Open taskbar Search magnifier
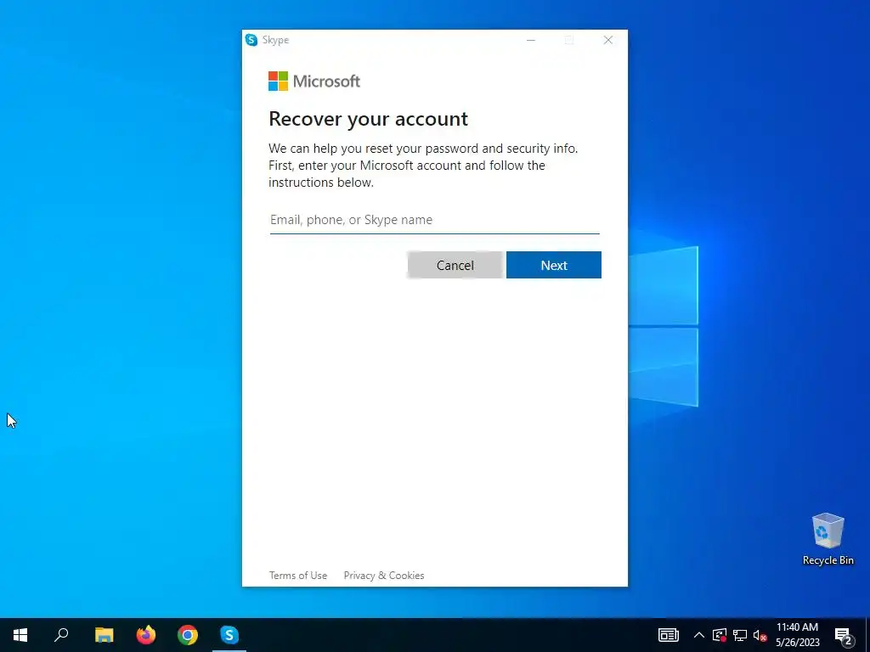This screenshot has height=652, width=870. 61,635
